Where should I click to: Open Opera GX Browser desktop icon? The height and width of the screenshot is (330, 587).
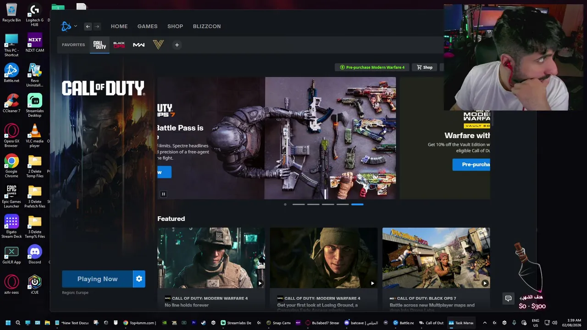[x=11, y=136]
